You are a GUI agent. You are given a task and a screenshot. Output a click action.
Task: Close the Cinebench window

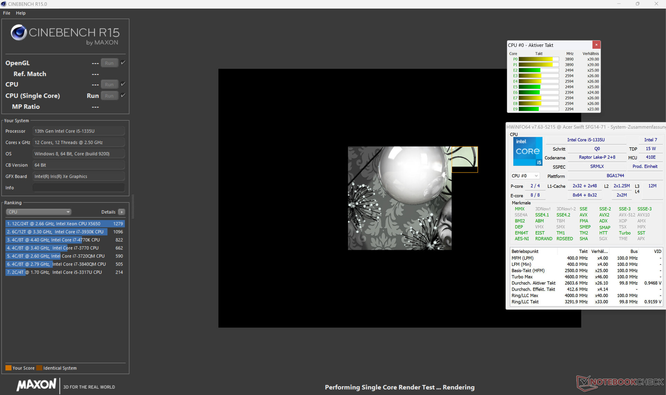coord(656,4)
